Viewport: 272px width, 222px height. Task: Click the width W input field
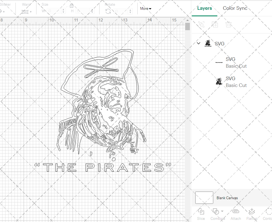pos(54,11)
